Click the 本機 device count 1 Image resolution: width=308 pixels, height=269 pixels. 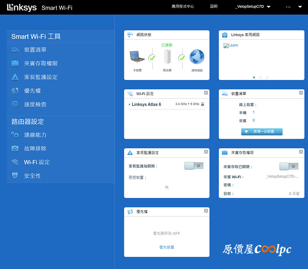(x=254, y=112)
